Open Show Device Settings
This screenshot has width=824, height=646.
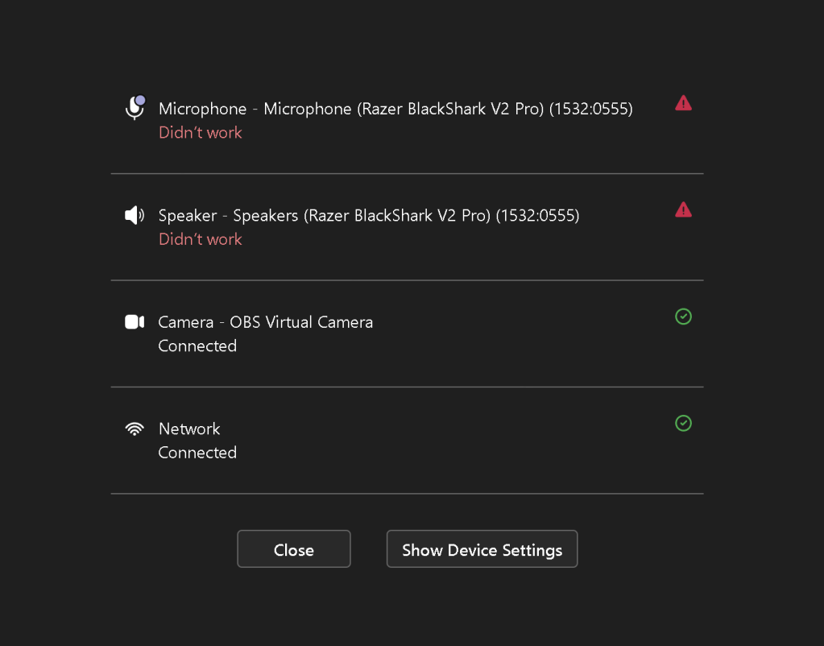(482, 549)
